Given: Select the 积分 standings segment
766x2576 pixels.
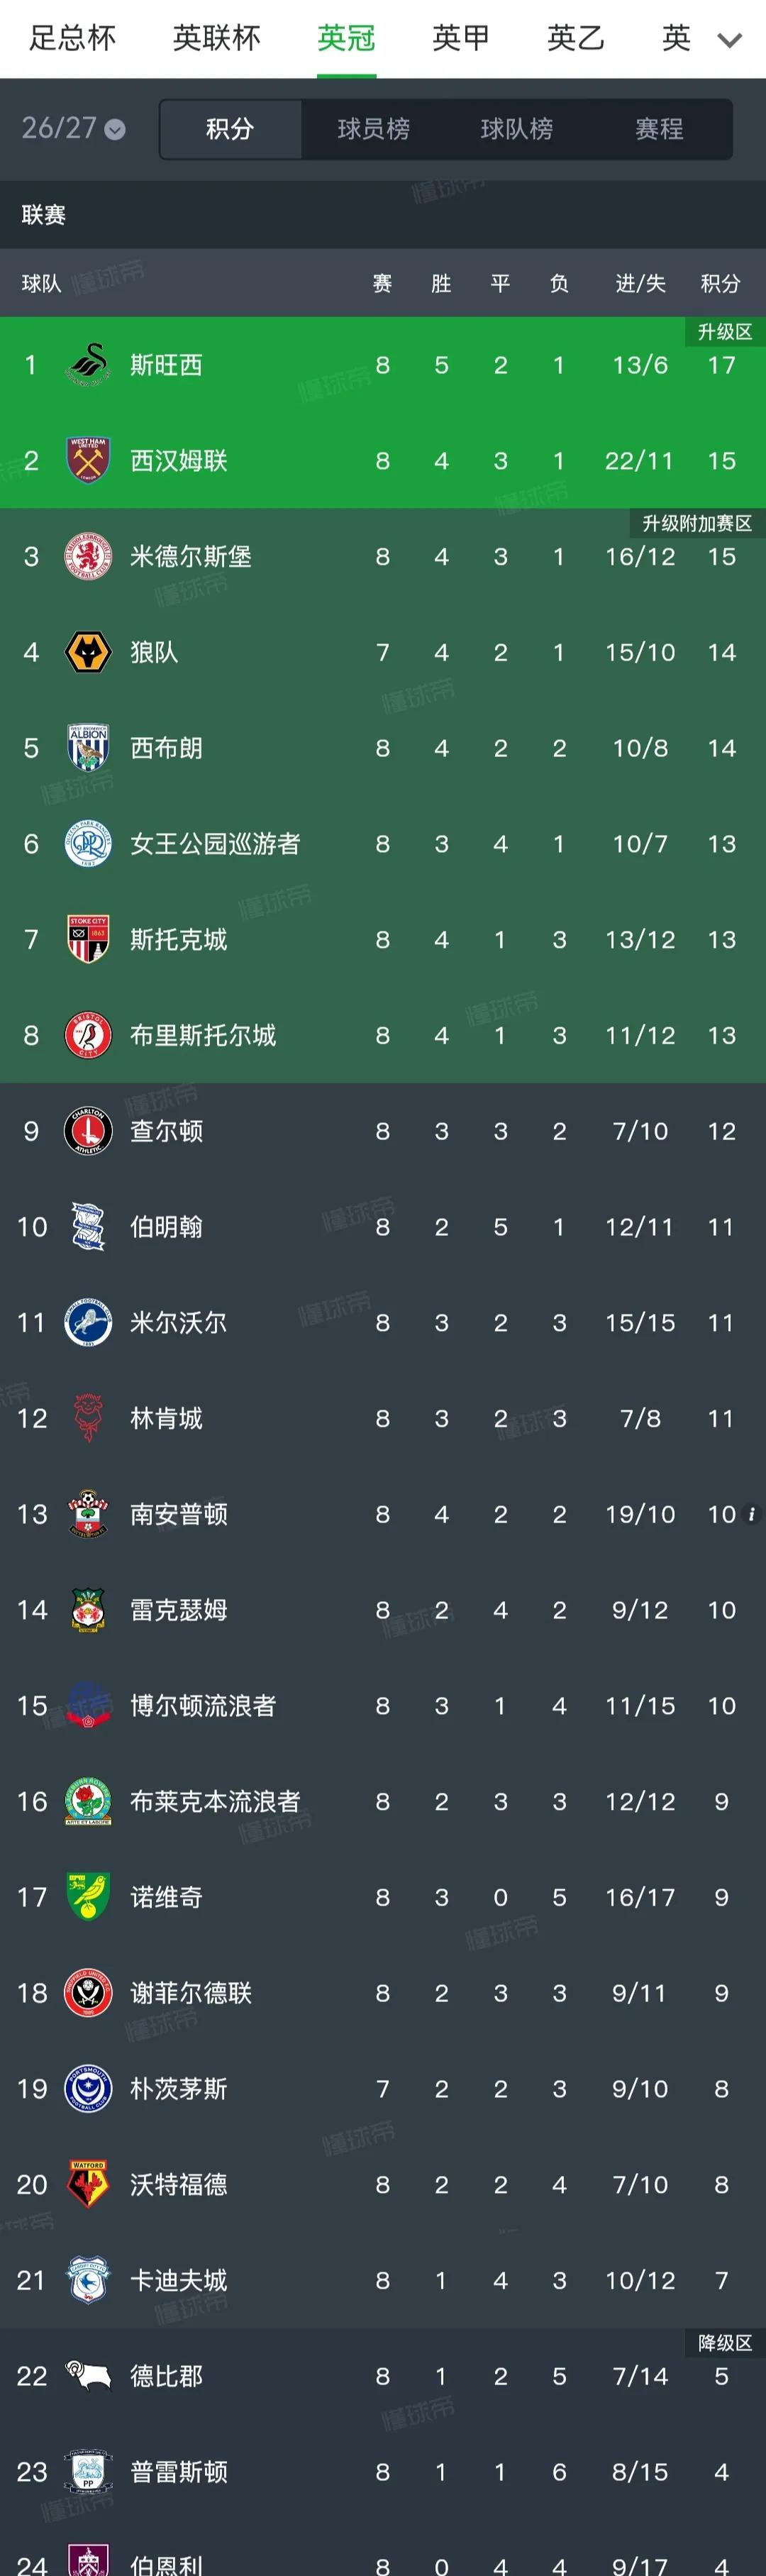Looking at the screenshot, I should 230,129.
